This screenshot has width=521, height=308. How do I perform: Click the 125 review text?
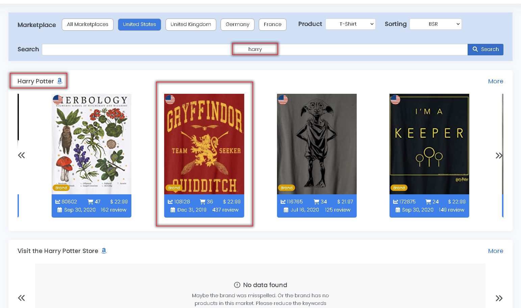click(338, 210)
